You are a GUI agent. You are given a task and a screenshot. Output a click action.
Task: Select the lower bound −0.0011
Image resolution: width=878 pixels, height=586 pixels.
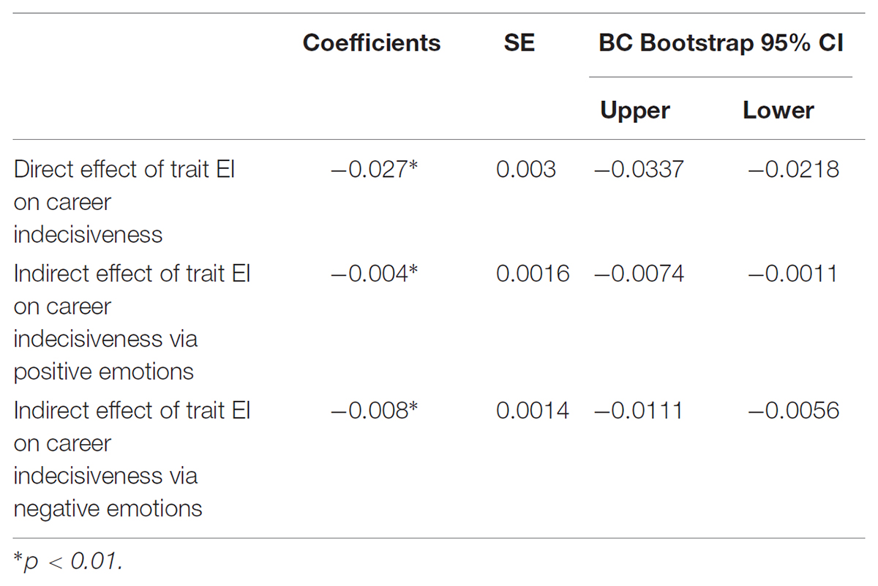[x=793, y=274]
